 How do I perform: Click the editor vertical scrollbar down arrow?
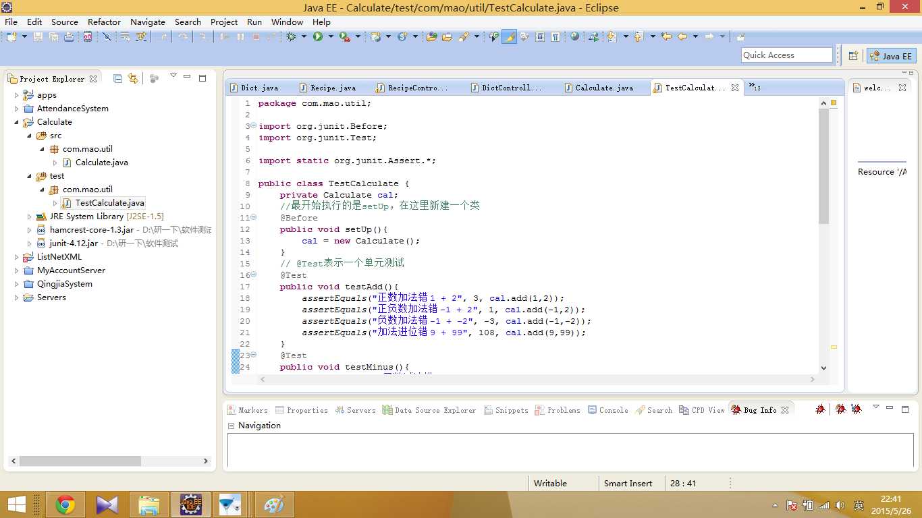(x=823, y=368)
